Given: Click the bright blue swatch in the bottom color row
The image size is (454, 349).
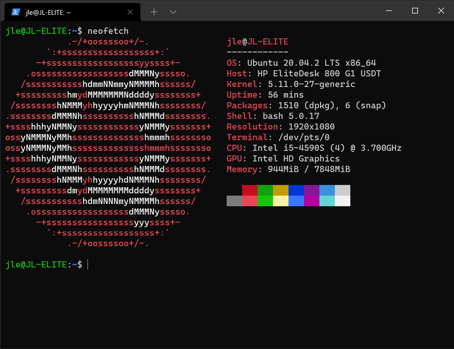Looking at the screenshot, I should pyautogui.click(x=296, y=201).
